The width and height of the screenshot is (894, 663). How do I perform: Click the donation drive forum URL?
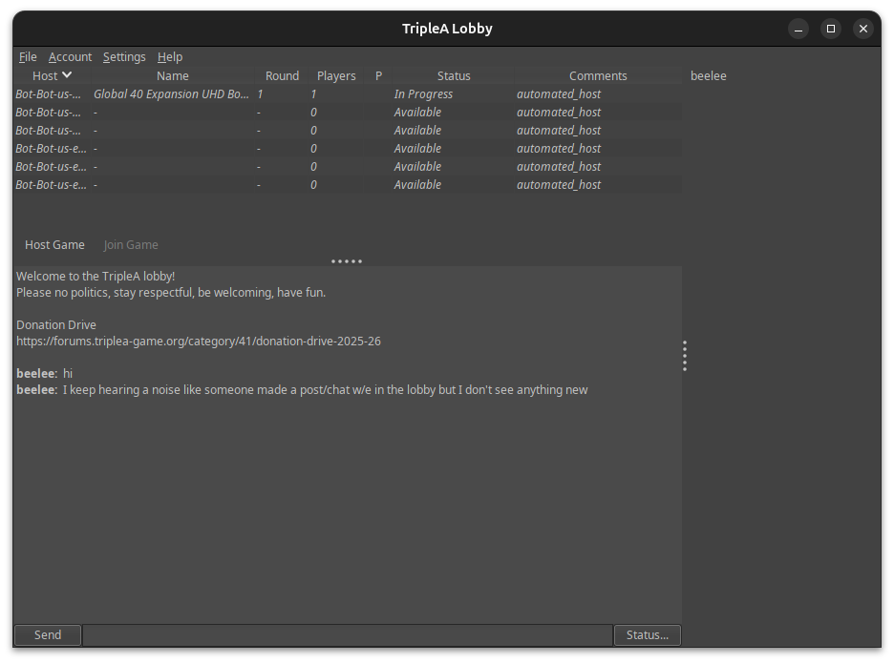coord(199,342)
